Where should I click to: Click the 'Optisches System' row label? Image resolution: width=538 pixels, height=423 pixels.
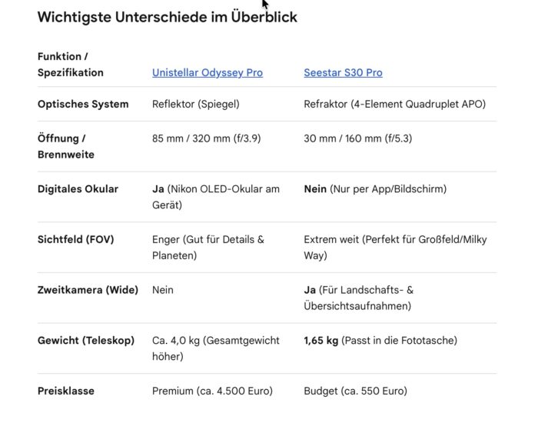(83, 104)
